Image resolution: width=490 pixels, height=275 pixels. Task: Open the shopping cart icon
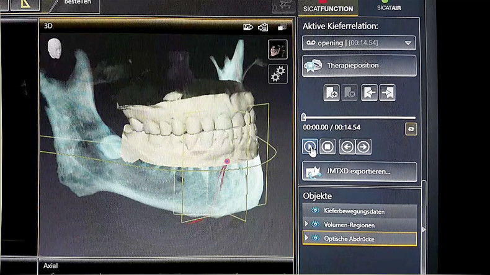click(283, 6)
